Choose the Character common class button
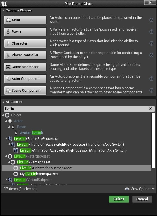 click(25, 43)
